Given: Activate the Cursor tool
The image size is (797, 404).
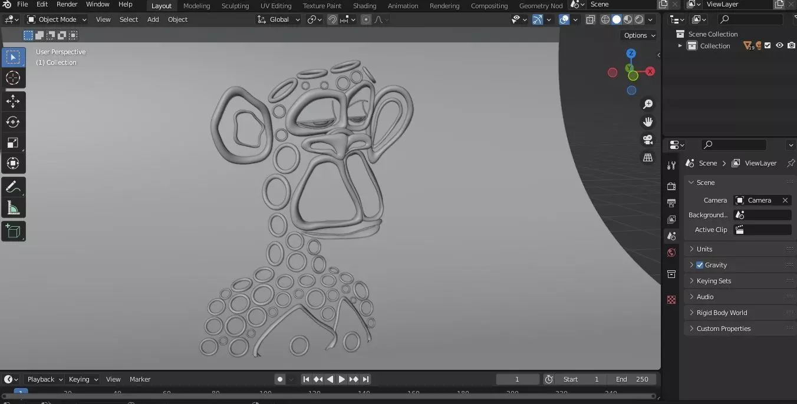Looking at the screenshot, I should (13, 78).
